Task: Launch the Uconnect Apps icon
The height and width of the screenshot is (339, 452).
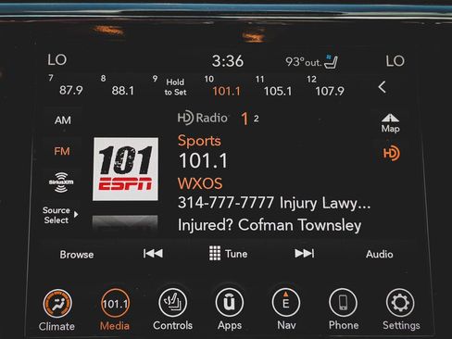Action: (x=230, y=303)
